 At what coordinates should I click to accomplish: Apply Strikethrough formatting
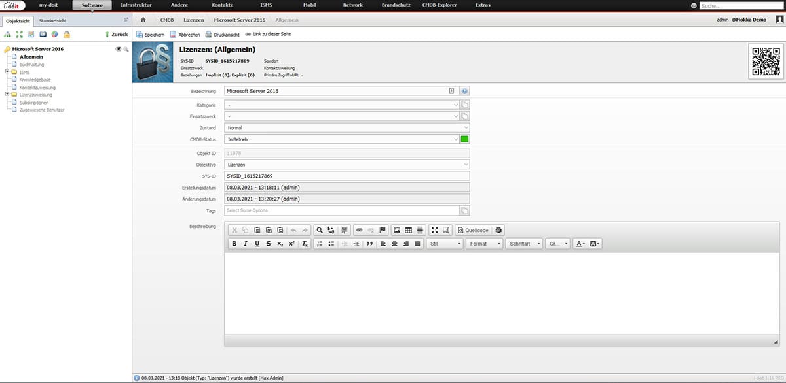tap(269, 244)
